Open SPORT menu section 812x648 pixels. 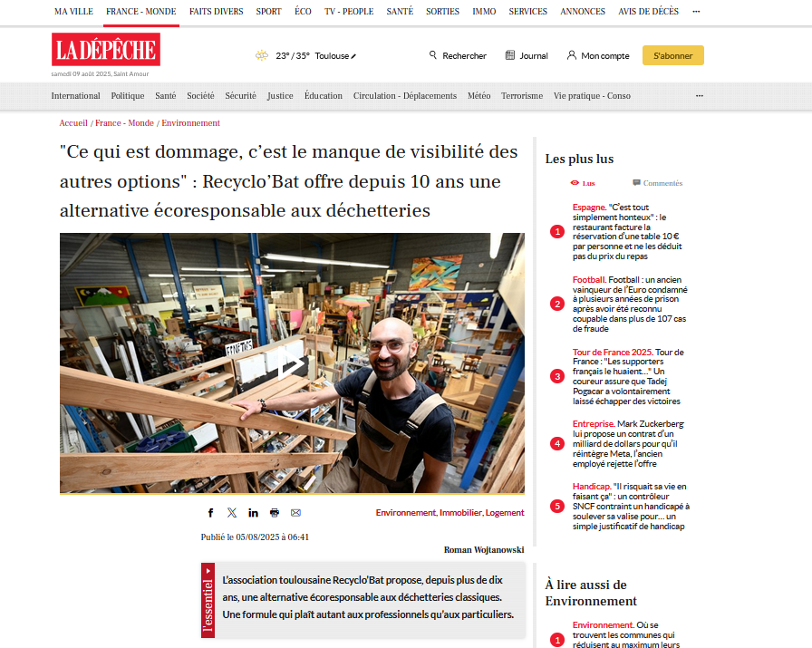[x=269, y=12]
